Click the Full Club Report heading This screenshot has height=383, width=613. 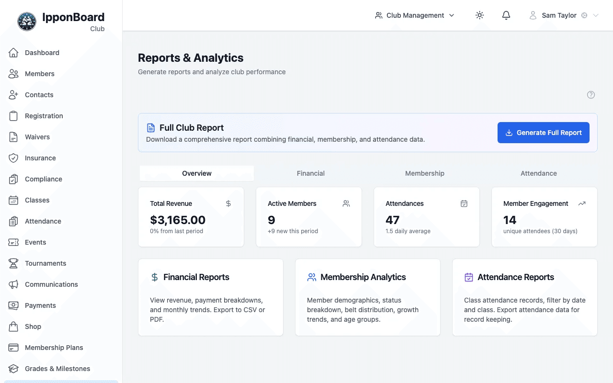192,128
